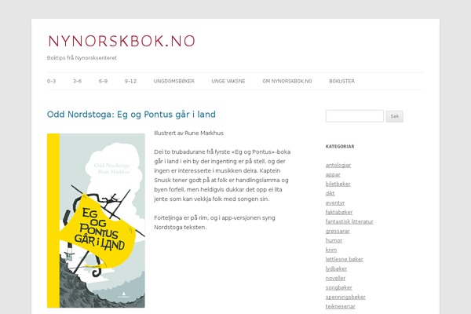Open the teikneseriar category link

pos(341,306)
